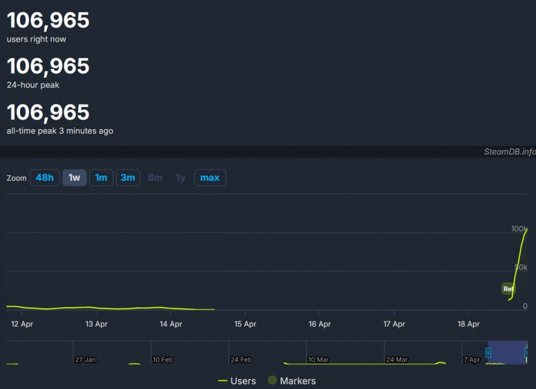Deselect the currently active 1w zoom toggle
Image resolution: width=536 pixels, height=389 pixels.
74,177
